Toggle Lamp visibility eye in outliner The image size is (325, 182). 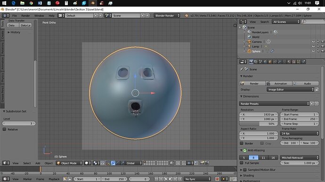point(313,47)
